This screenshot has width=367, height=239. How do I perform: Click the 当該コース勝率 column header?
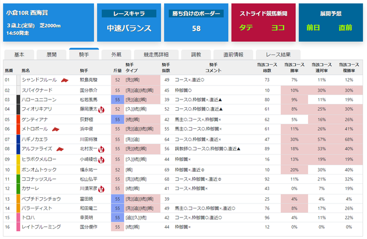(x=294, y=68)
